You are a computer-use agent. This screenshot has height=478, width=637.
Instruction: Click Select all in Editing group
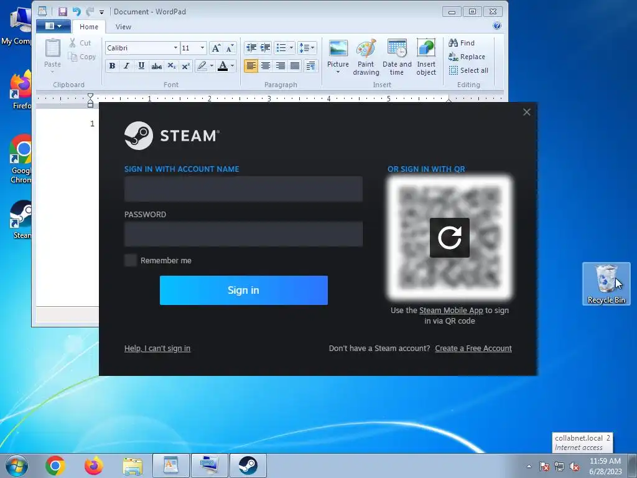click(468, 70)
